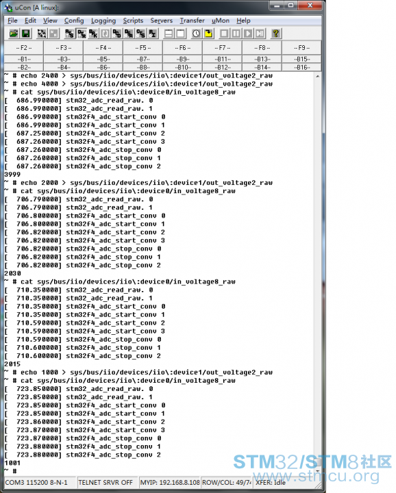The image size is (396, 493).
Task: Click the green save disk icon
Action: 26,34
